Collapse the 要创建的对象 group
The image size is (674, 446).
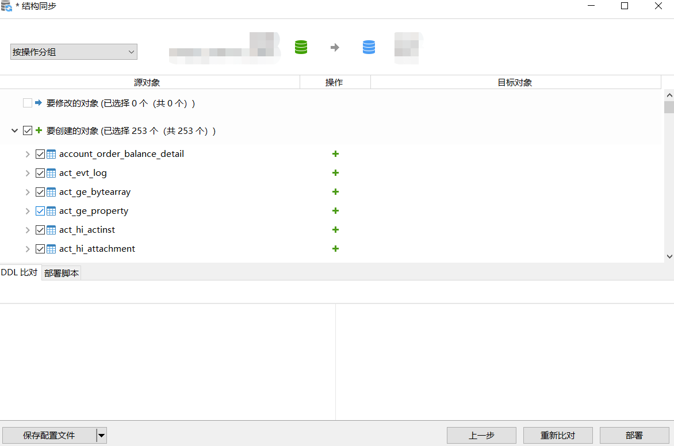[x=15, y=131]
